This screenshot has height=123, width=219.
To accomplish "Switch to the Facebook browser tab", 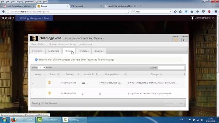I will tap(86, 6).
